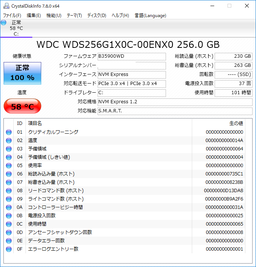
Task: Click total host reads value 230 GB
Action: pyautogui.click(x=234, y=56)
